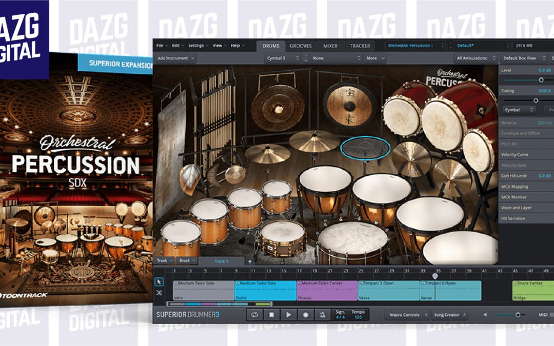Image resolution: width=554 pixels, height=346 pixels.
Task: Open the View menu
Action: coord(219,46)
